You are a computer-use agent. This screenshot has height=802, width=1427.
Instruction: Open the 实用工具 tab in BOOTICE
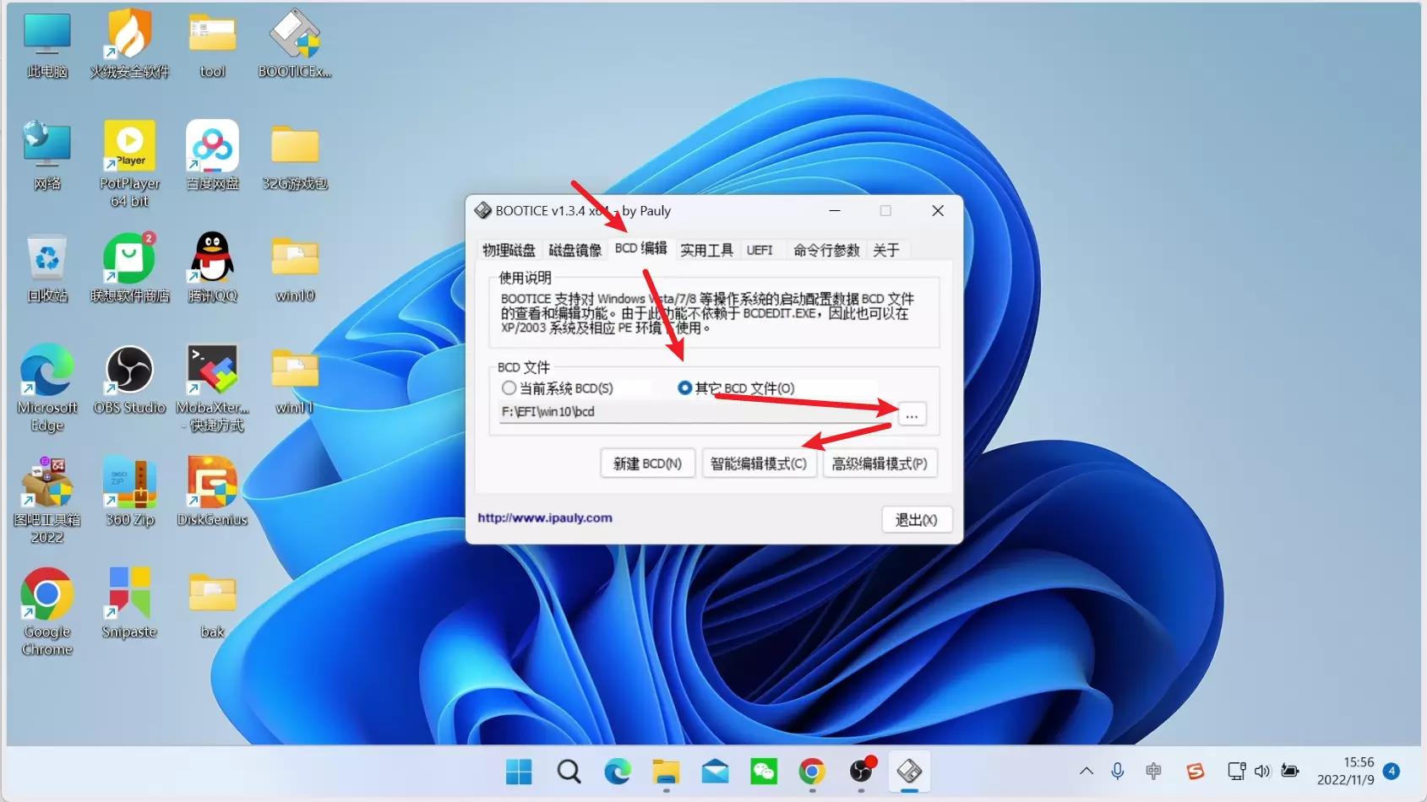(706, 249)
